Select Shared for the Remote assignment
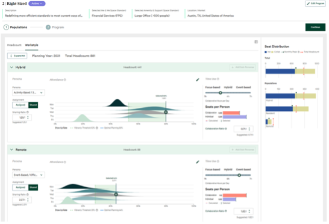Screen dimensions: 329x224 coord(33,187)
